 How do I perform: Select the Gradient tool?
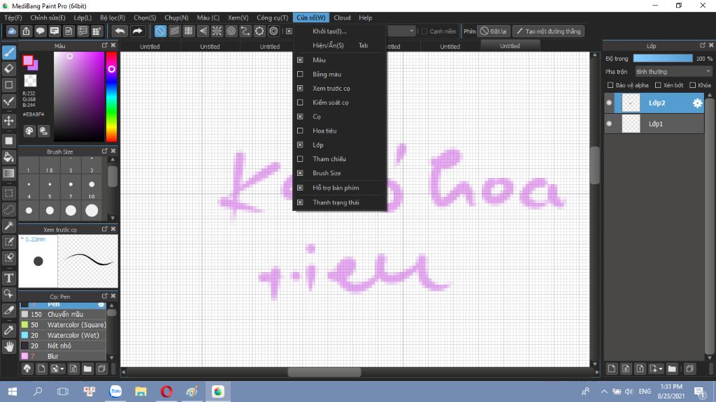pos(8,173)
